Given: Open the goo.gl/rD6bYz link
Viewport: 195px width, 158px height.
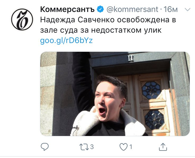Looking at the screenshot, I should 66,40.
